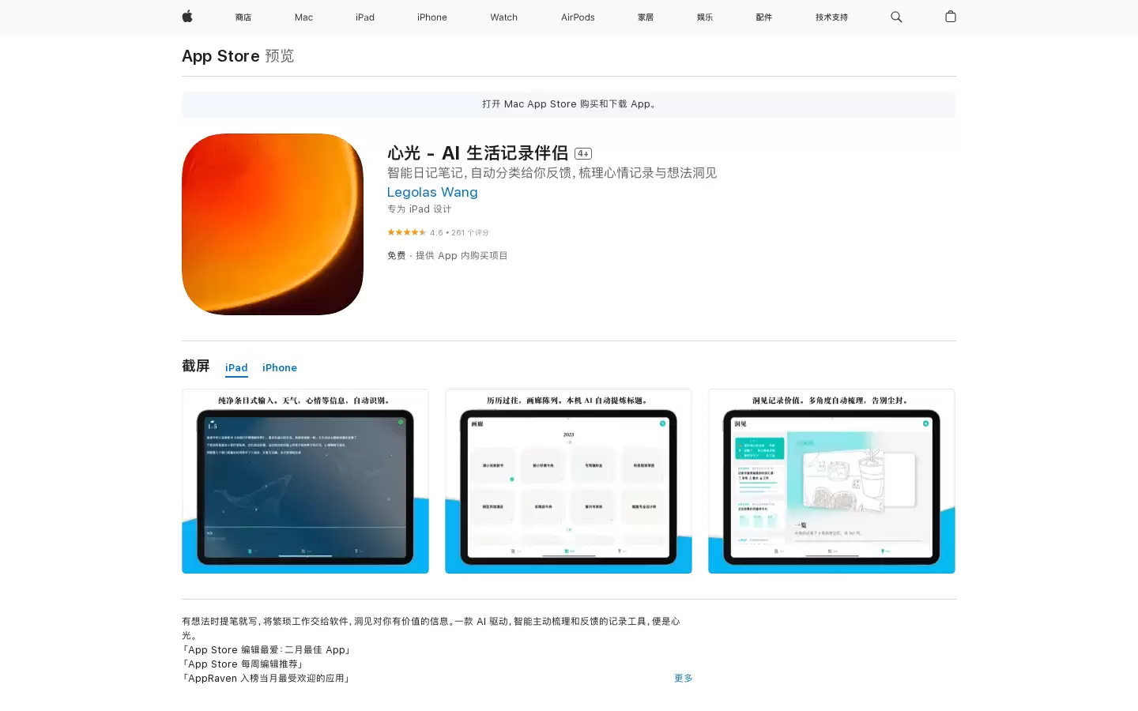The image size is (1138, 711).
Task: Click the Apple logo icon
Action: click(187, 17)
